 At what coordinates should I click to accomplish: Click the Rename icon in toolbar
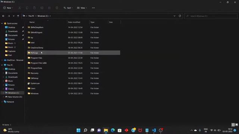pyautogui.click(x=42, y=8)
